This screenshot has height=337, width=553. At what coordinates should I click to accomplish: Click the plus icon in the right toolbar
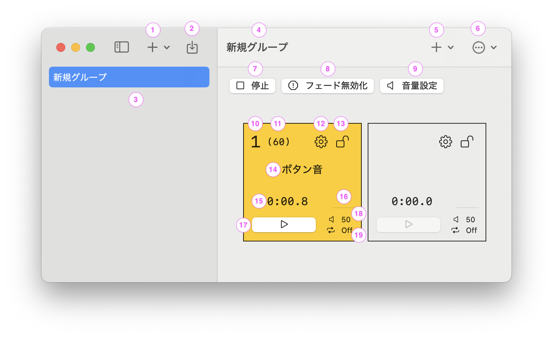tap(436, 47)
